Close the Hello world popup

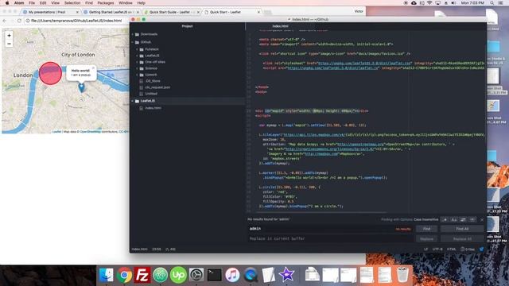click(93, 68)
